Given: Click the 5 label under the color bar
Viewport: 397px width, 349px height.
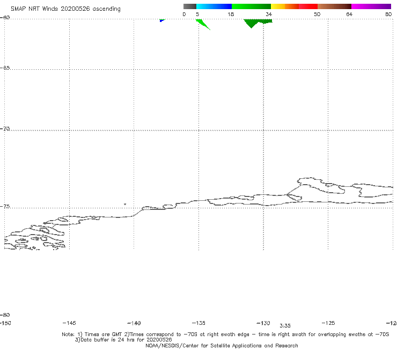Looking at the screenshot, I should click(197, 14).
